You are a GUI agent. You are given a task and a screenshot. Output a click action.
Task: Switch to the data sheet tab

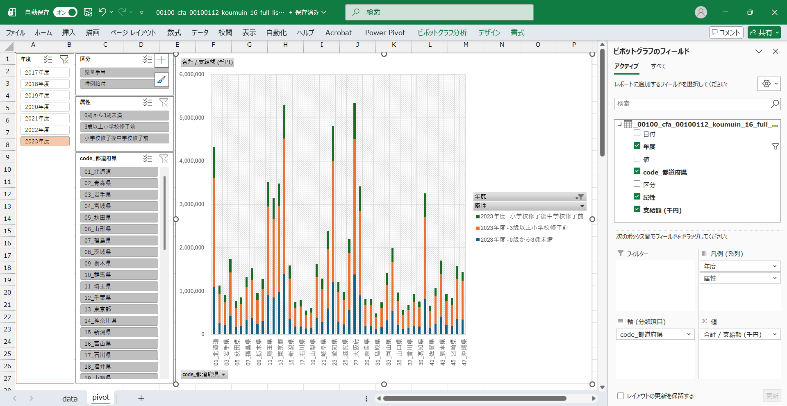tap(70, 398)
